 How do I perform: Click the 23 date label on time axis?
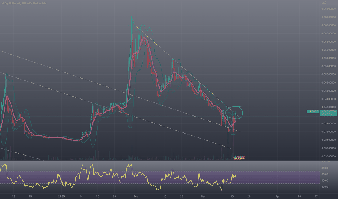[114, 196]
